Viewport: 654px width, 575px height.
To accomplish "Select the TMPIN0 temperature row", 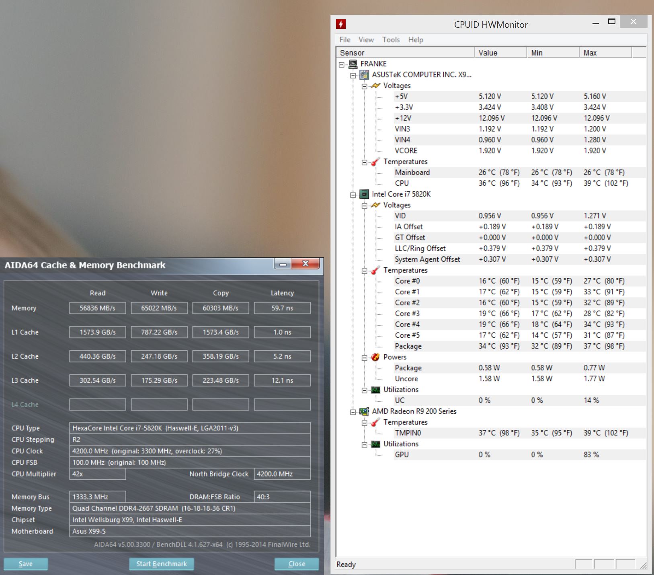I will coord(520,433).
